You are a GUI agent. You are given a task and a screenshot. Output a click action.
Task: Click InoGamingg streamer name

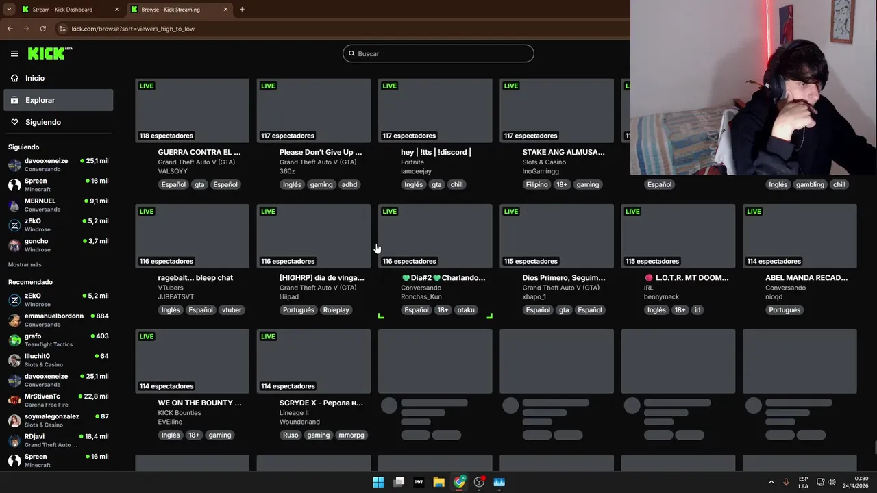click(x=541, y=171)
